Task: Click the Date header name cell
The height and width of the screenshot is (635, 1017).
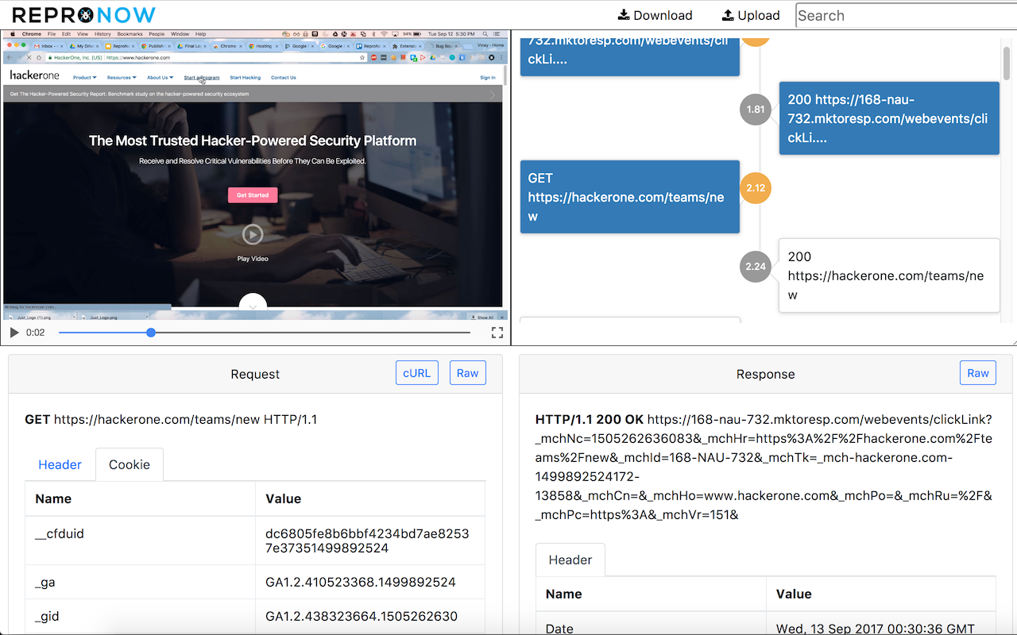Action: 651,623
